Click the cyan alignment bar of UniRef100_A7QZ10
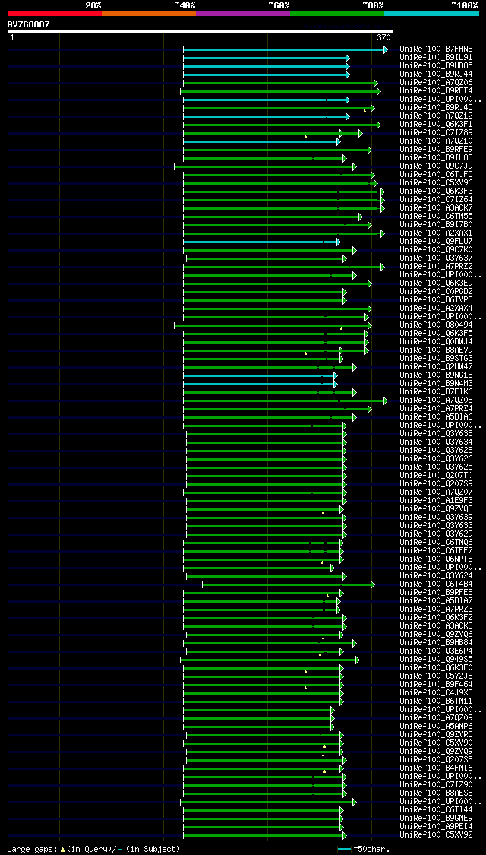The image size is (486, 855). coord(261,142)
